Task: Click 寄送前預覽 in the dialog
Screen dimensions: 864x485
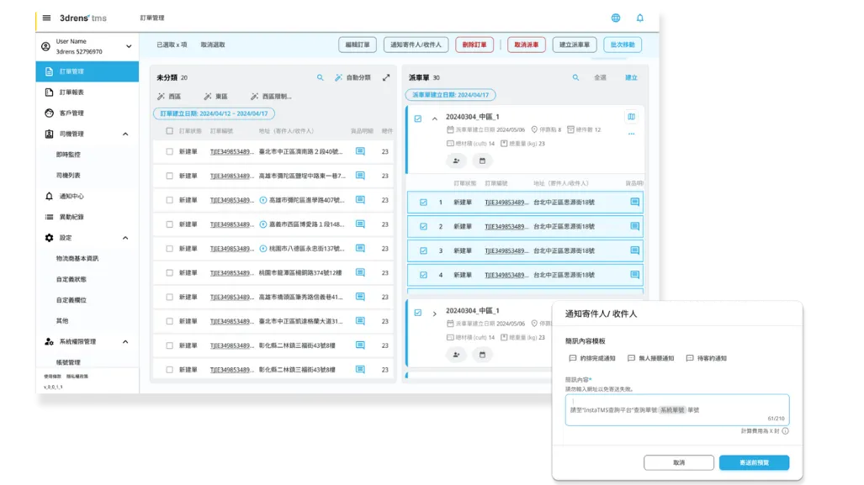Action: 754,462
